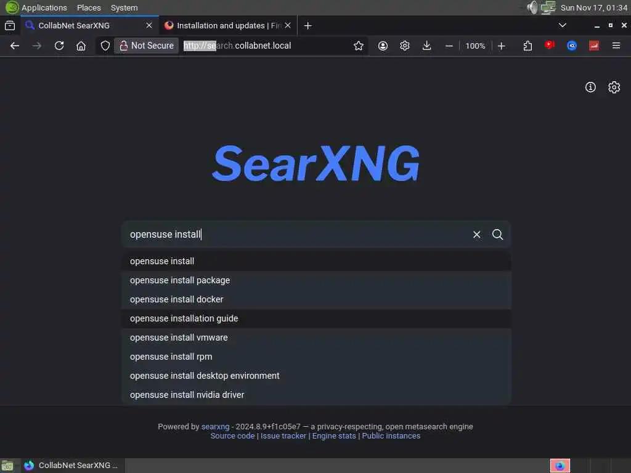Image resolution: width=631 pixels, height=473 pixels.
Task: Zoom out with the minus button
Action: (x=449, y=46)
